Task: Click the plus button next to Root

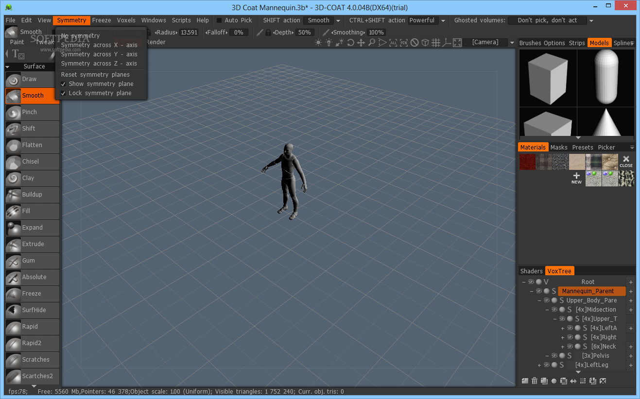Action: tap(631, 282)
